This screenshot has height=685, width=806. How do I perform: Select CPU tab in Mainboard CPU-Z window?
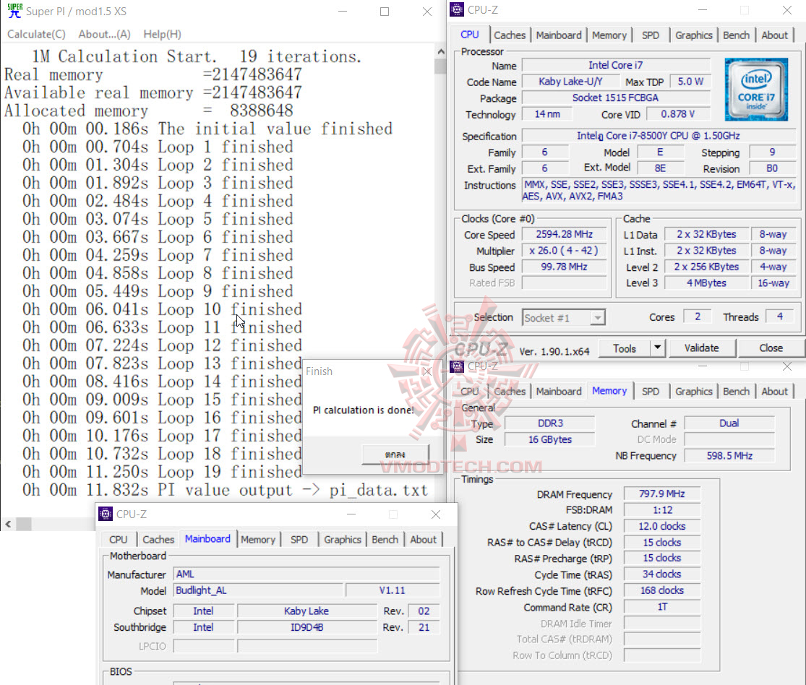pos(119,540)
